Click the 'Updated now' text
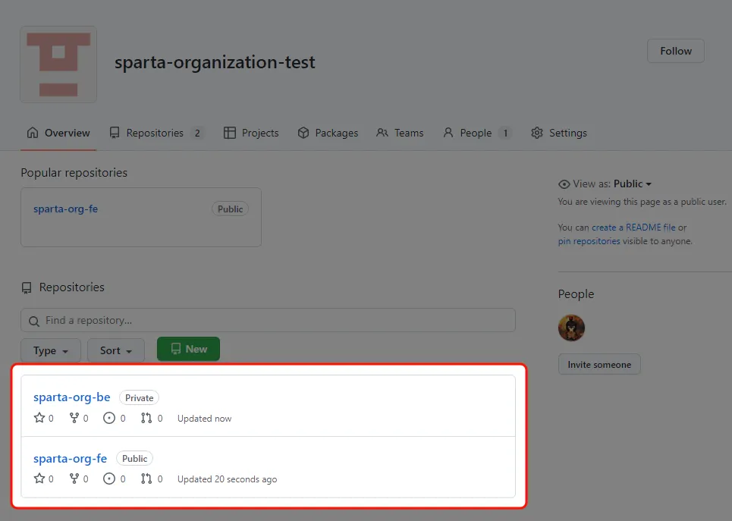The image size is (732, 521). pyautogui.click(x=205, y=419)
